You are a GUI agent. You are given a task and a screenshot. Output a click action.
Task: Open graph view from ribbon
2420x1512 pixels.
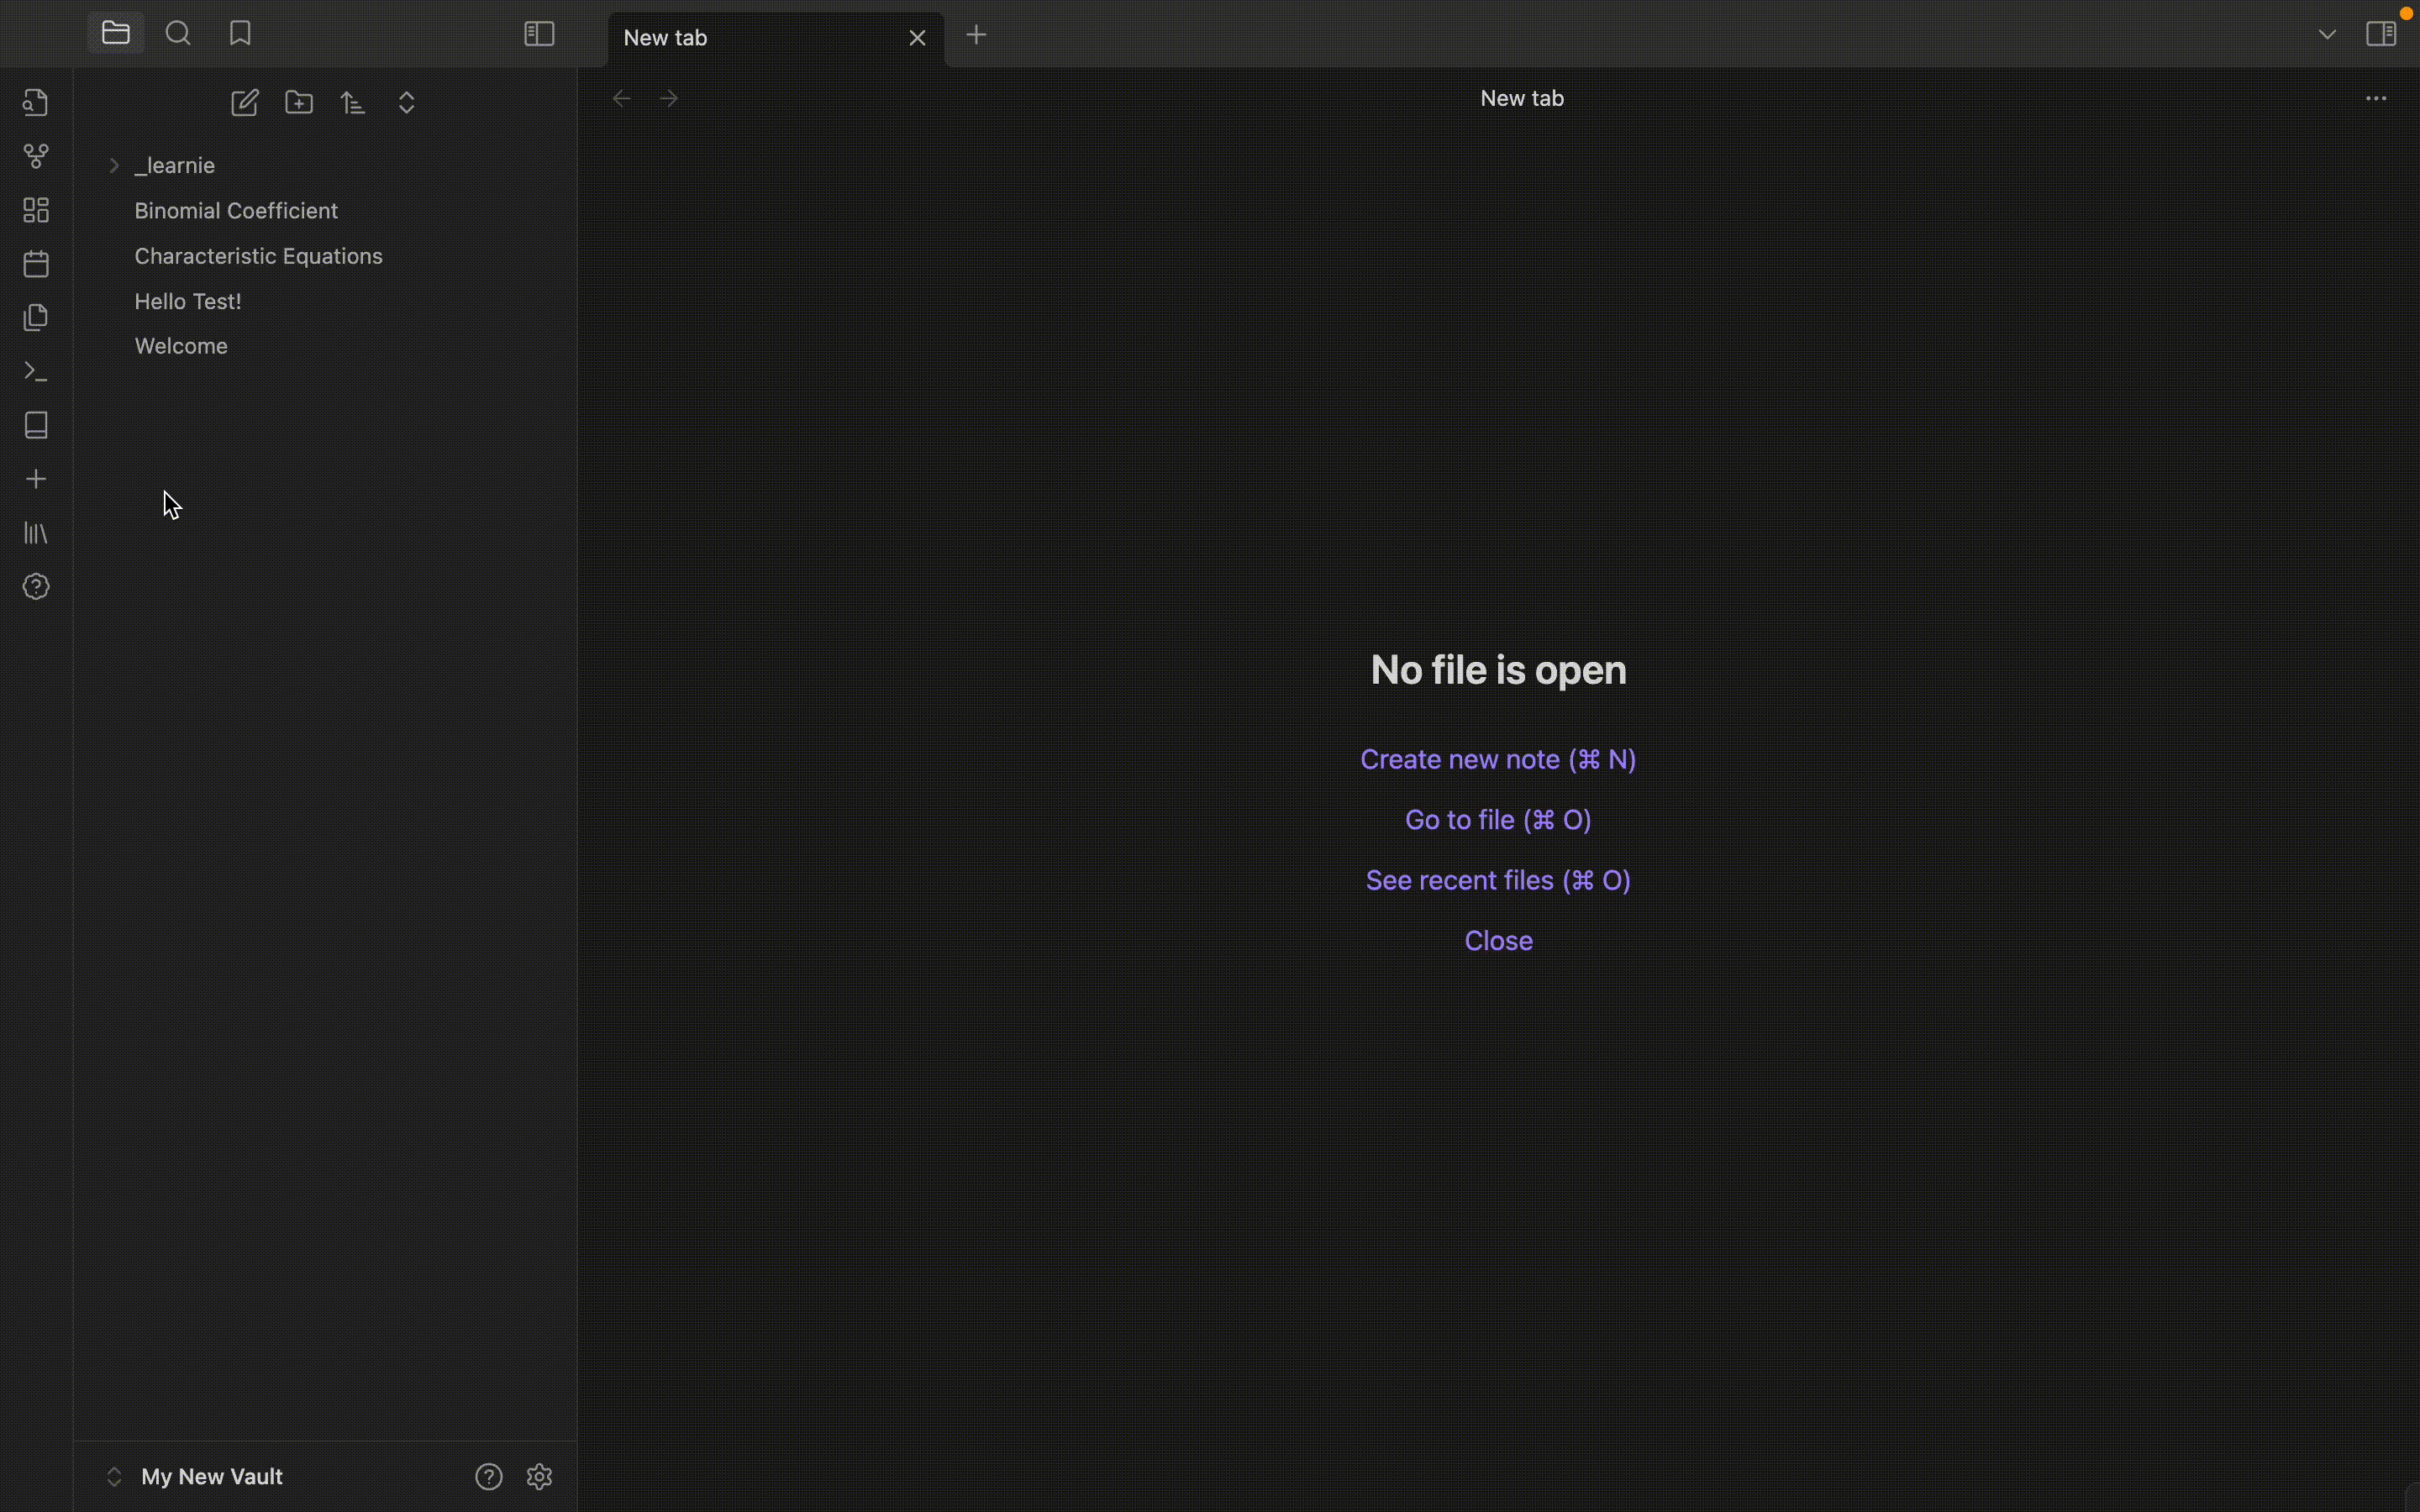[x=36, y=157]
